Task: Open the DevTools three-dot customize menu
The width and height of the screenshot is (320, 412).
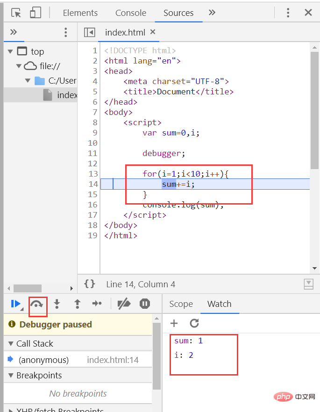Action: (x=288, y=13)
